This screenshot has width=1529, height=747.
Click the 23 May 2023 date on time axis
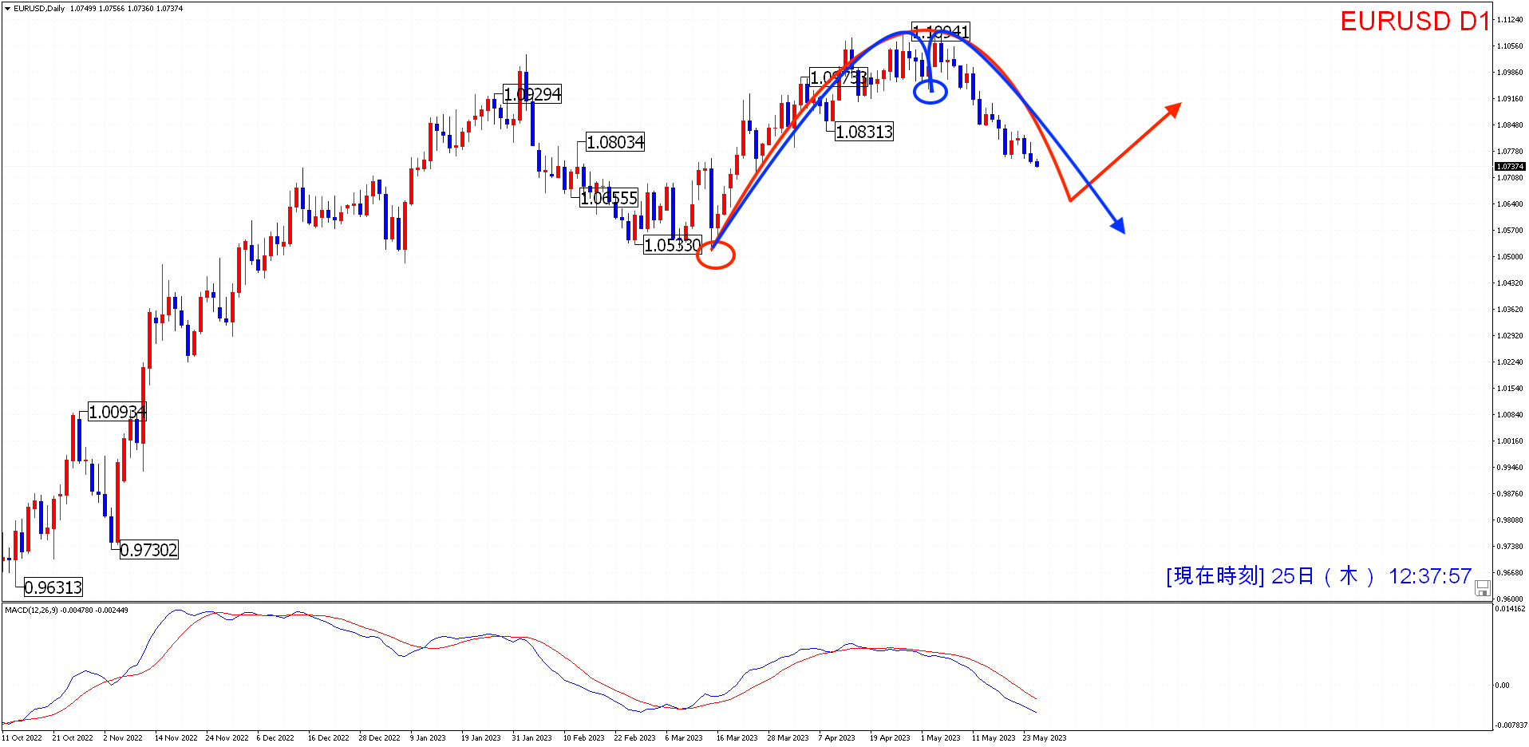tap(1044, 737)
